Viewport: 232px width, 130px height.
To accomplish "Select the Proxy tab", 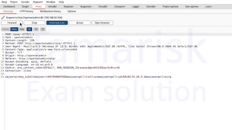I will click(38, 6).
